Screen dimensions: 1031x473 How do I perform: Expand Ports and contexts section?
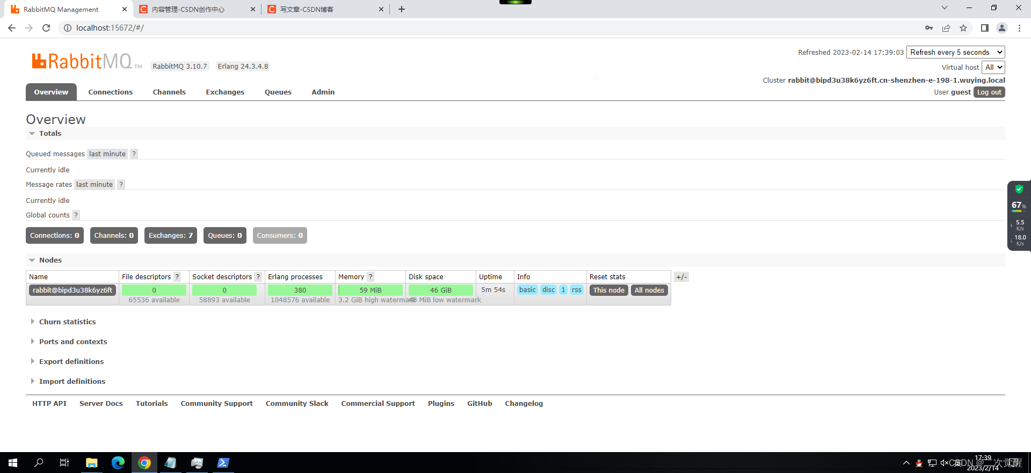(x=73, y=341)
